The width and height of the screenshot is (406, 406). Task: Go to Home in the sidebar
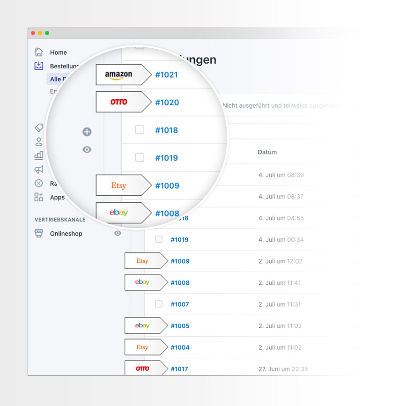[58, 52]
